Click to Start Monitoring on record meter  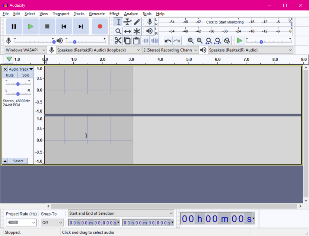(x=225, y=22)
